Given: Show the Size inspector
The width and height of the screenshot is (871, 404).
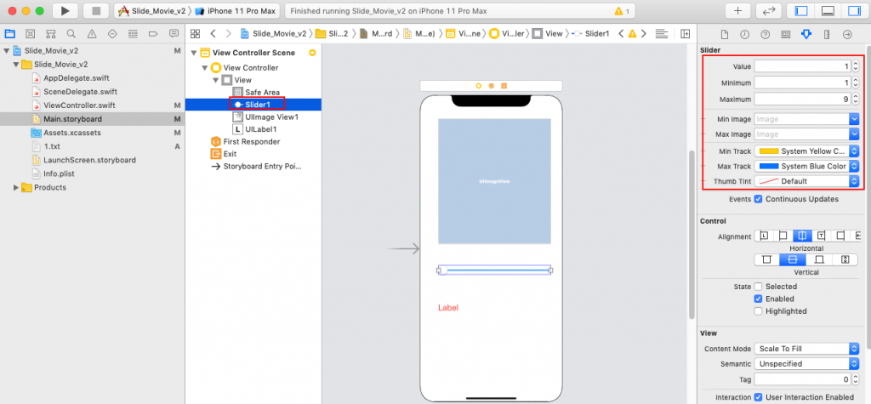Looking at the screenshot, I should 827,35.
